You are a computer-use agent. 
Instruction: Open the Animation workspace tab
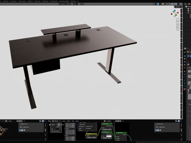click(x=37, y=1)
